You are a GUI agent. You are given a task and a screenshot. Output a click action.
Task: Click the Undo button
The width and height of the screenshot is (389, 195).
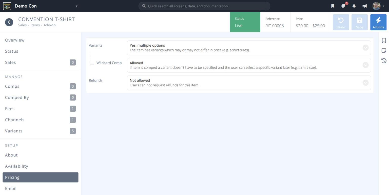(341, 22)
